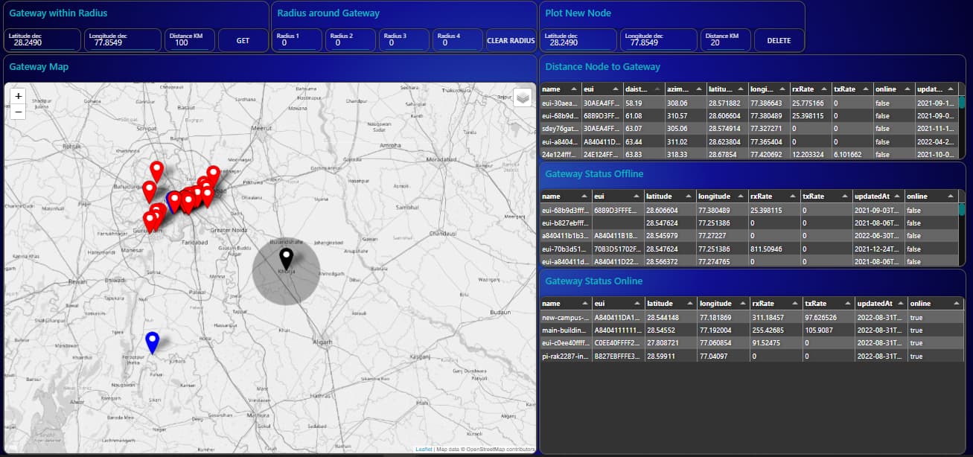Click the CLEAR RADIUS button
973x457 pixels.
click(511, 41)
